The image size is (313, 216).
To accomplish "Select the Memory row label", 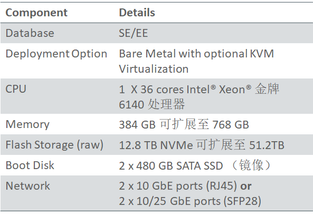I will pos(27,125).
